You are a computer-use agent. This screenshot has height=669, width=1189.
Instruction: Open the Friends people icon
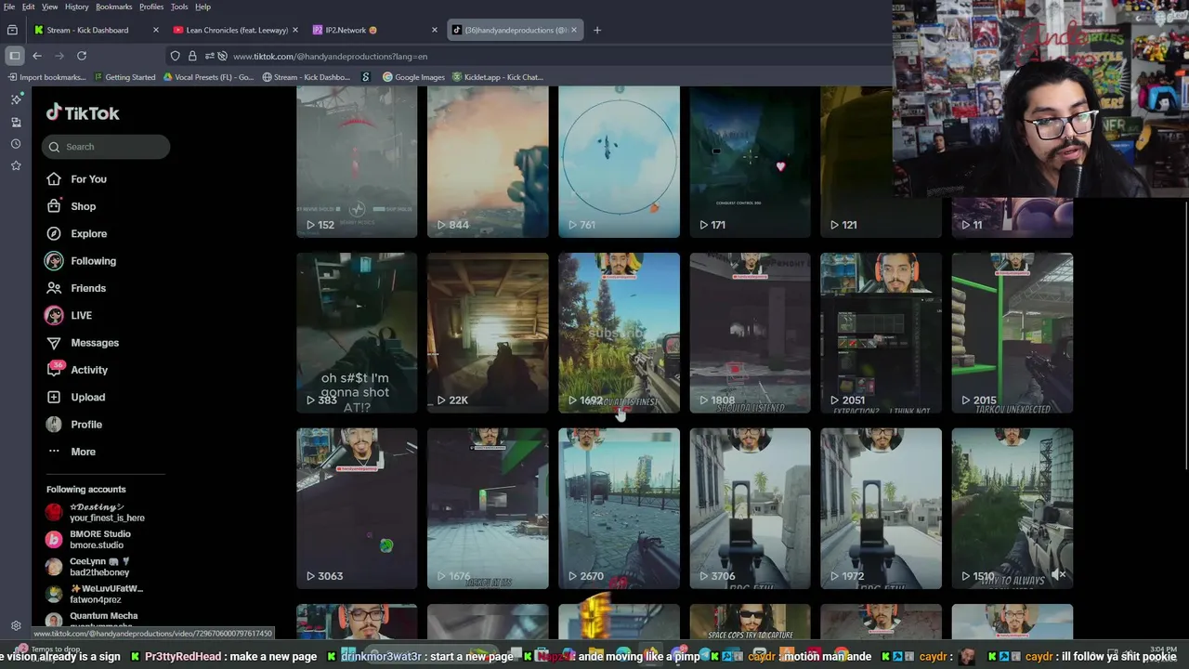54,288
